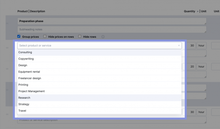The width and height of the screenshot is (220, 129).
Task: Pick Project Management in the list
Action: point(31,91)
